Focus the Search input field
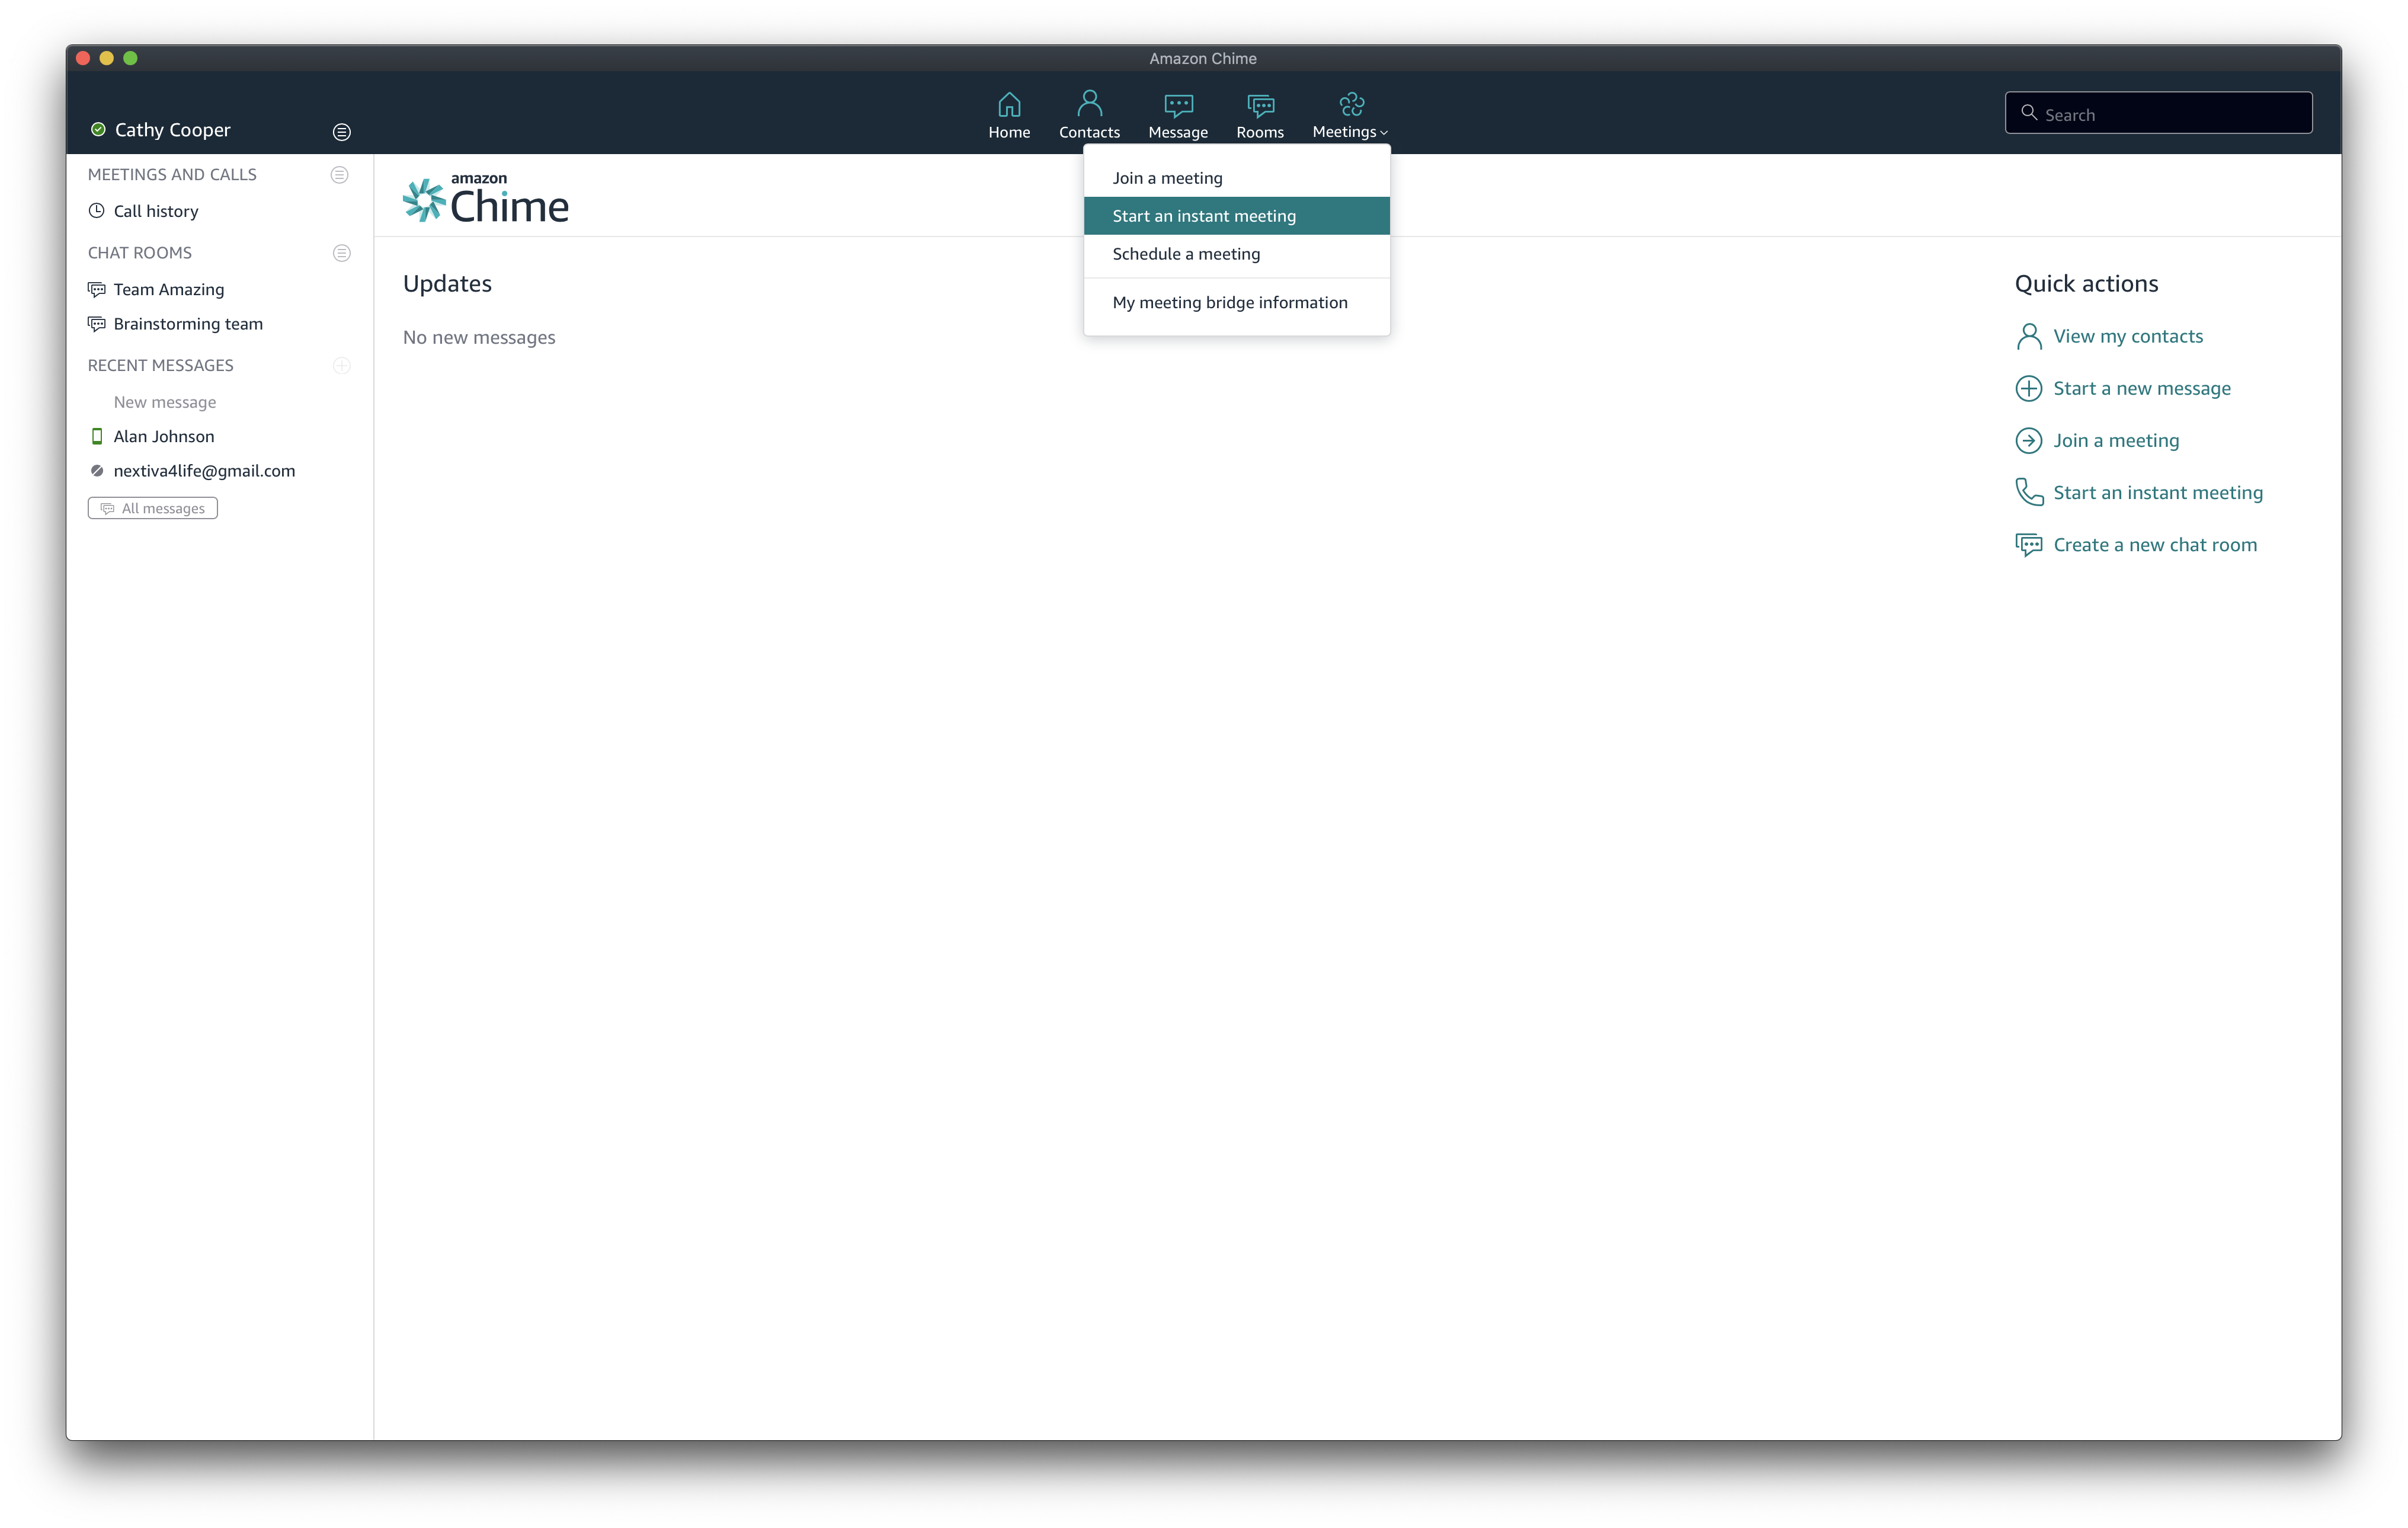 click(2159, 113)
